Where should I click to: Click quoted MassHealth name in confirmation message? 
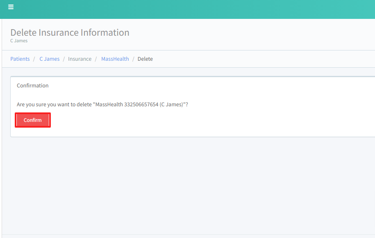pos(109,105)
